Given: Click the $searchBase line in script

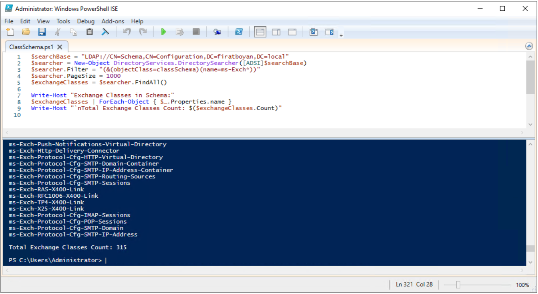Looking at the screenshot, I should (x=160, y=57).
